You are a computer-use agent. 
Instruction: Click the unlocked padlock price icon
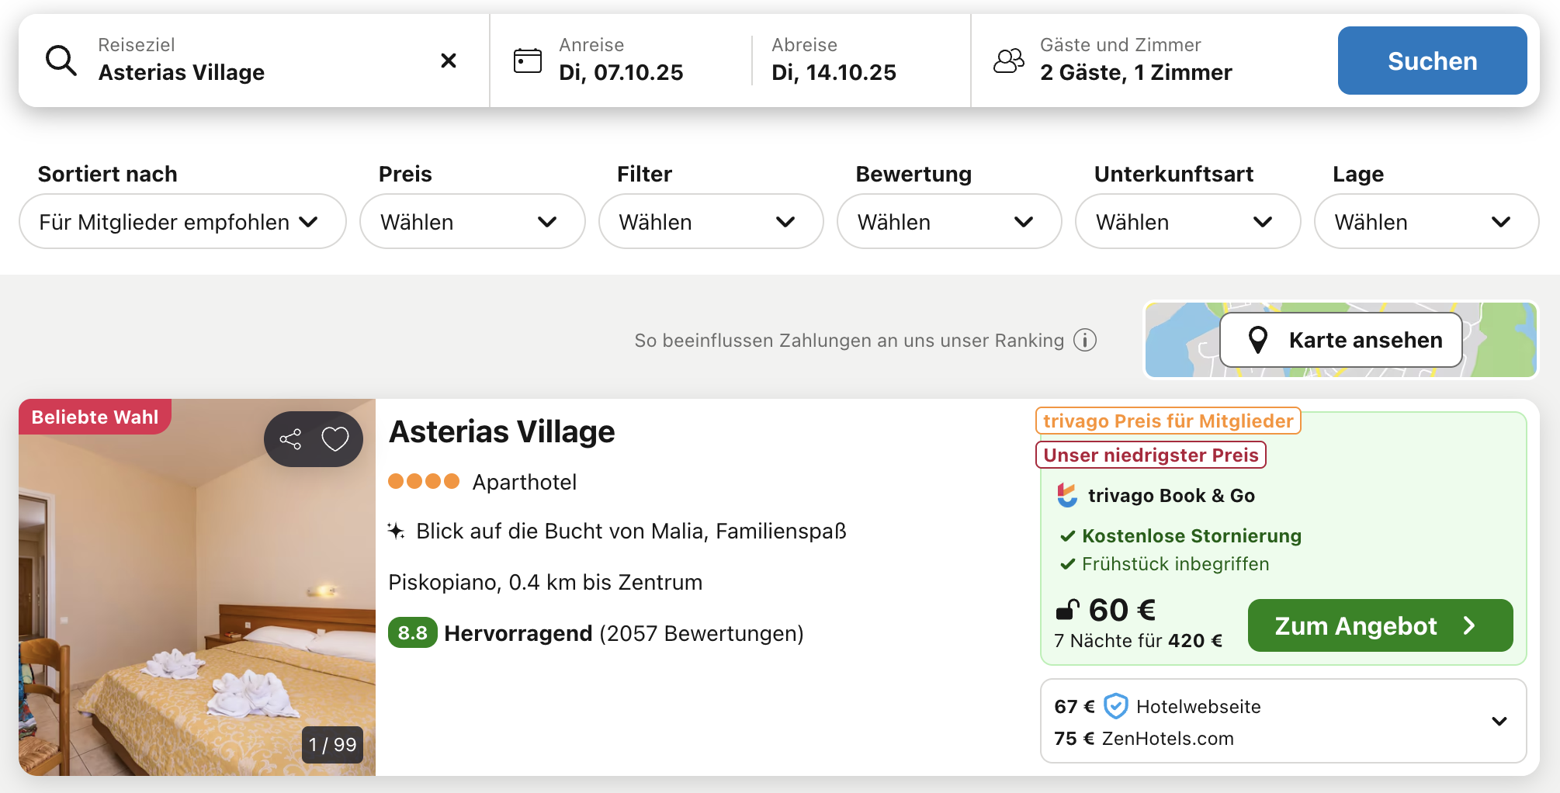[1068, 610]
